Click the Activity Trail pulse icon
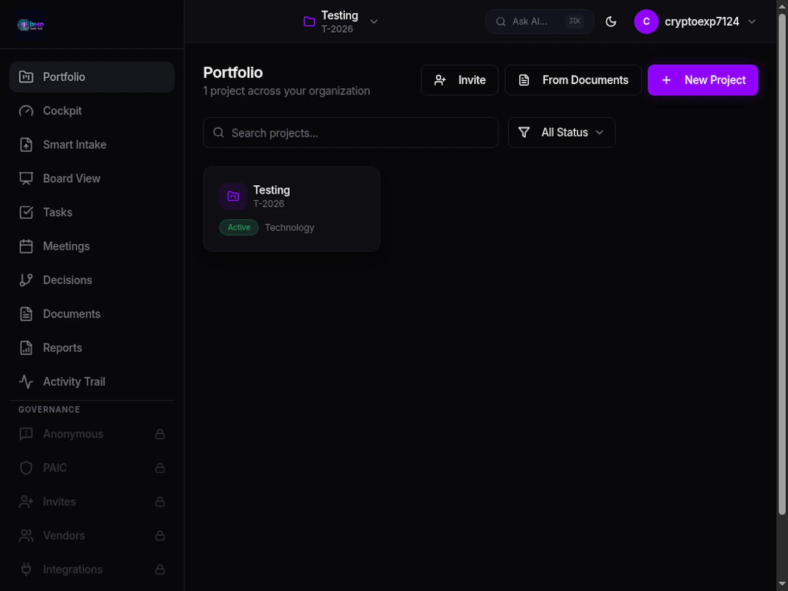Image resolution: width=788 pixels, height=591 pixels. [26, 382]
